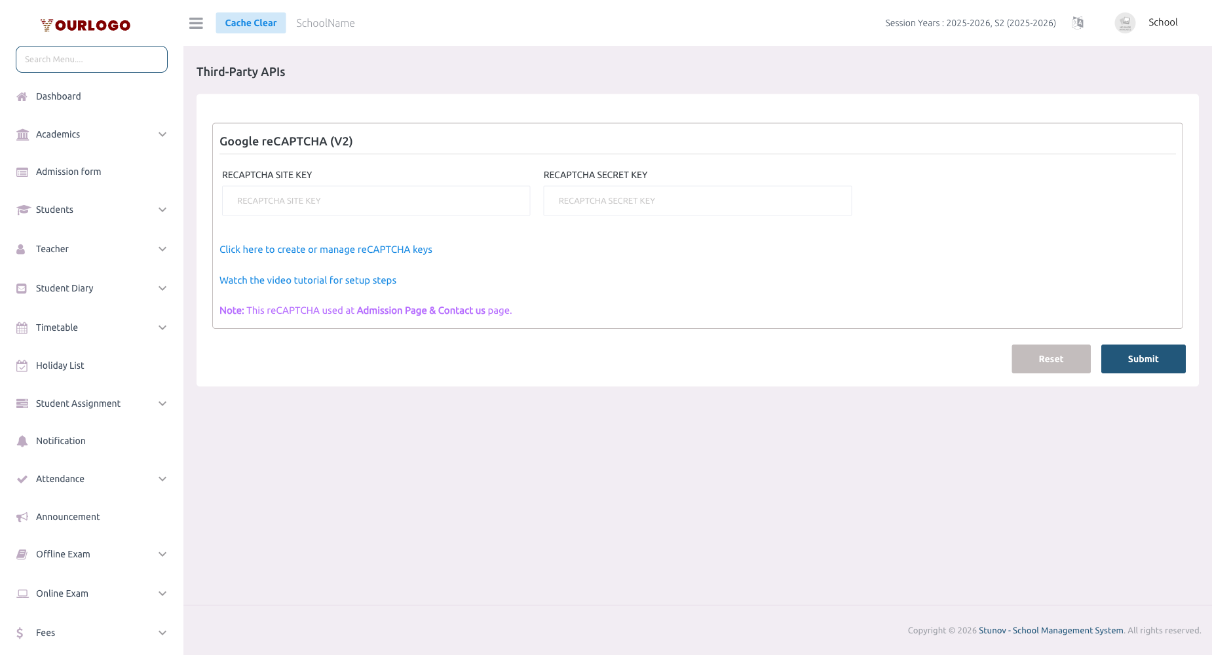Expand the Academics section
Viewport: 1212px width, 655px height.
pyautogui.click(x=162, y=134)
